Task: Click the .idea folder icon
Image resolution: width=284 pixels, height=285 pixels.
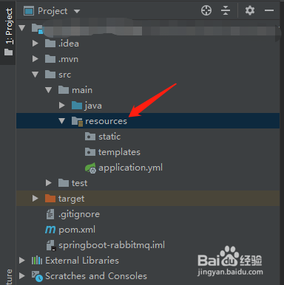Action: (x=50, y=44)
